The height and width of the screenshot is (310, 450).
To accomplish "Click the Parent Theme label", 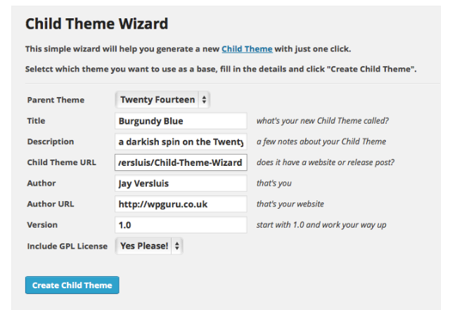I will [56, 100].
